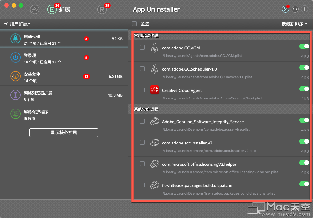Click the location arrow beside 用户扩展
Screen dimensions: 313x218
(6, 24)
